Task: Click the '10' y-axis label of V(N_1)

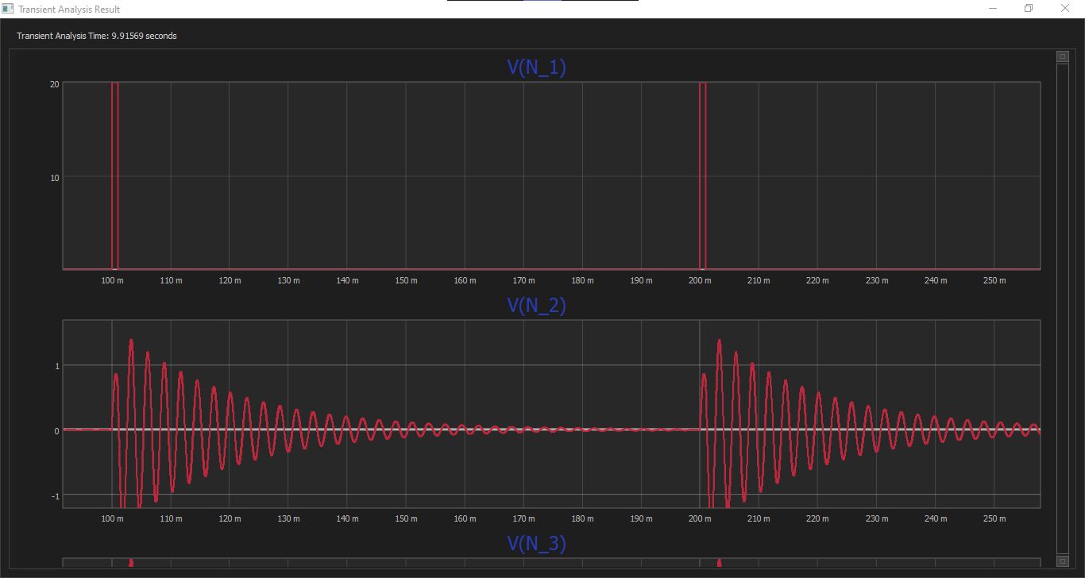Action: [54, 178]
